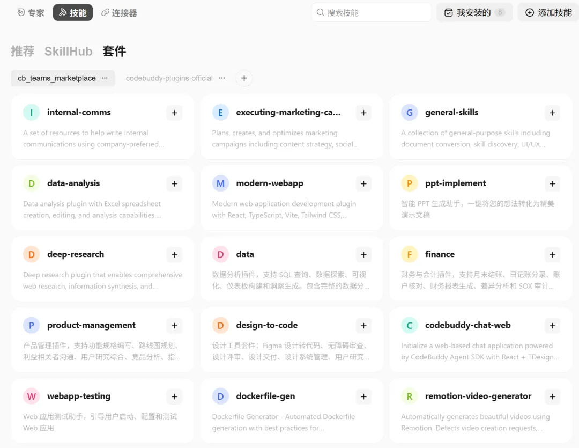Viewport: 579px width, 448px height.
Task: Focus the 搜索技能 search field
Action: [372, 12]
